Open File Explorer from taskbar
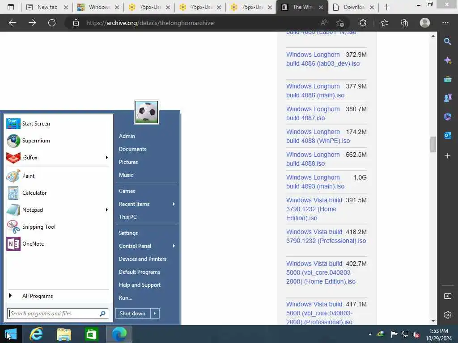This screenshot has width=458, height=343. point(64,334)
